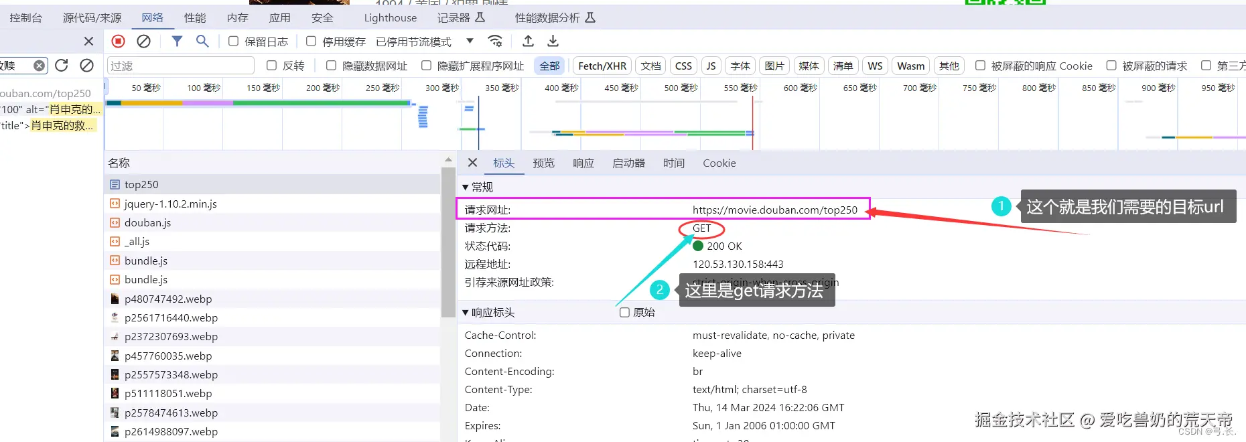Switch to the 启动器 details tab
The height and width of the screenshot is (442, 1246).
(628, 163)
